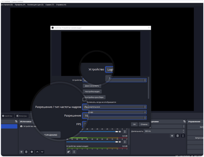The width and height of the screenshot is (204, 157).
Task: Open the scene transition type dropdown
Action: click(168, 126)
